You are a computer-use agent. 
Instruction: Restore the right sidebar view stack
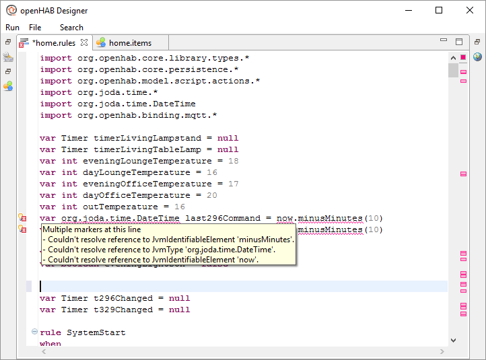point(477,42)
